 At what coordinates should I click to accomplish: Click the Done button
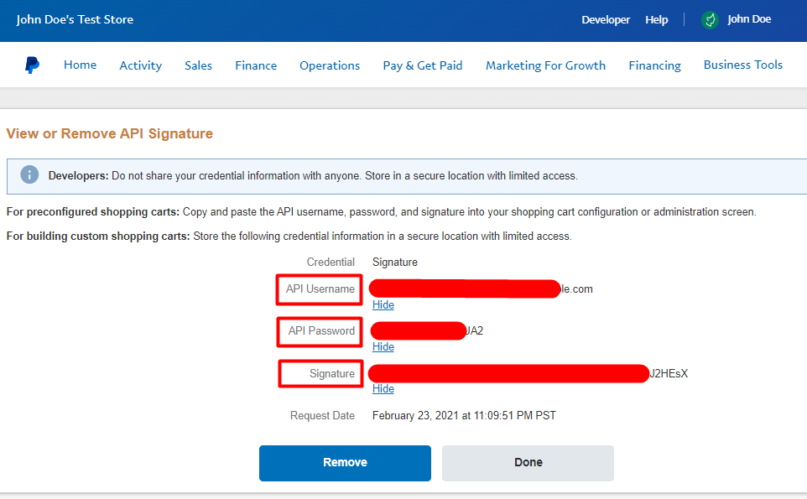pyautogui.click(x=528, y=463)
